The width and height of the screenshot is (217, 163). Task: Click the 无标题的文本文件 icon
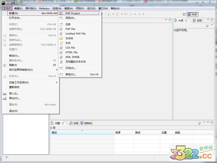[61, 62]
